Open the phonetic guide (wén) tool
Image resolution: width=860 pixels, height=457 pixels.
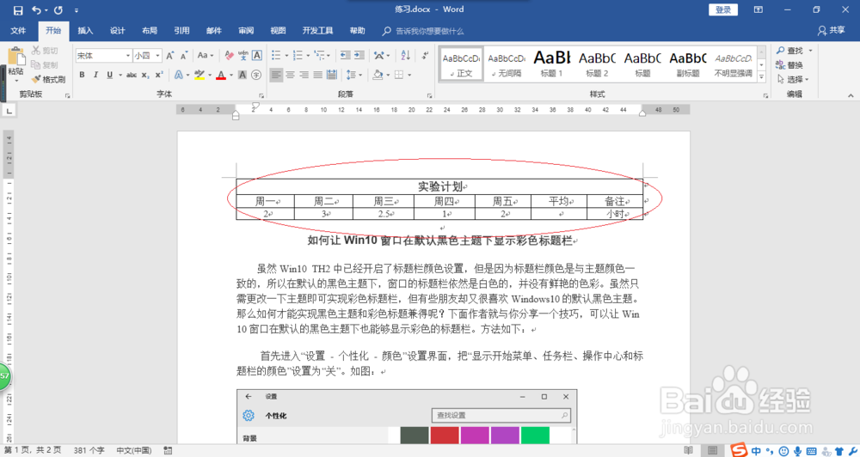[243, 55]
